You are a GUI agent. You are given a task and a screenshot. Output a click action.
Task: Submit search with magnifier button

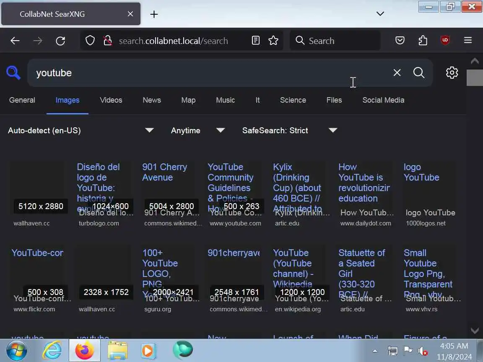419,72
